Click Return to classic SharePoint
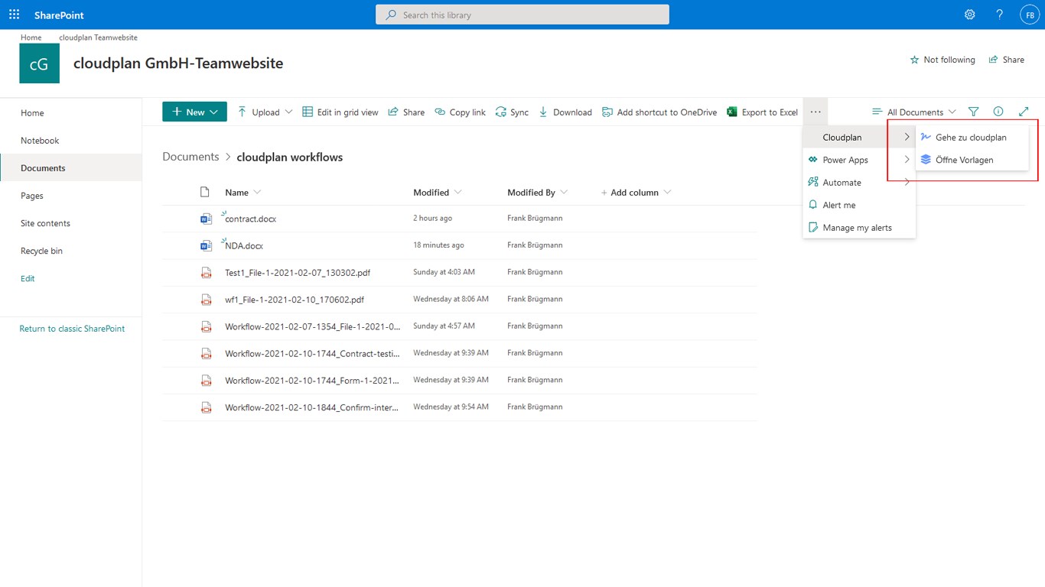 pyautogui.click(x=72, y=329)
